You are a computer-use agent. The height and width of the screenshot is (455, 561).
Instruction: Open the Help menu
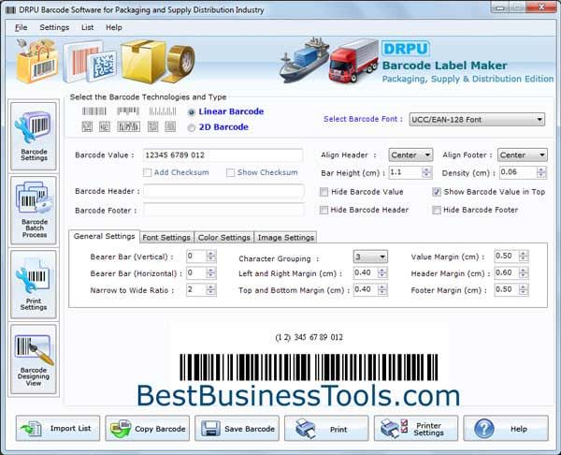[x=114, y=27]
